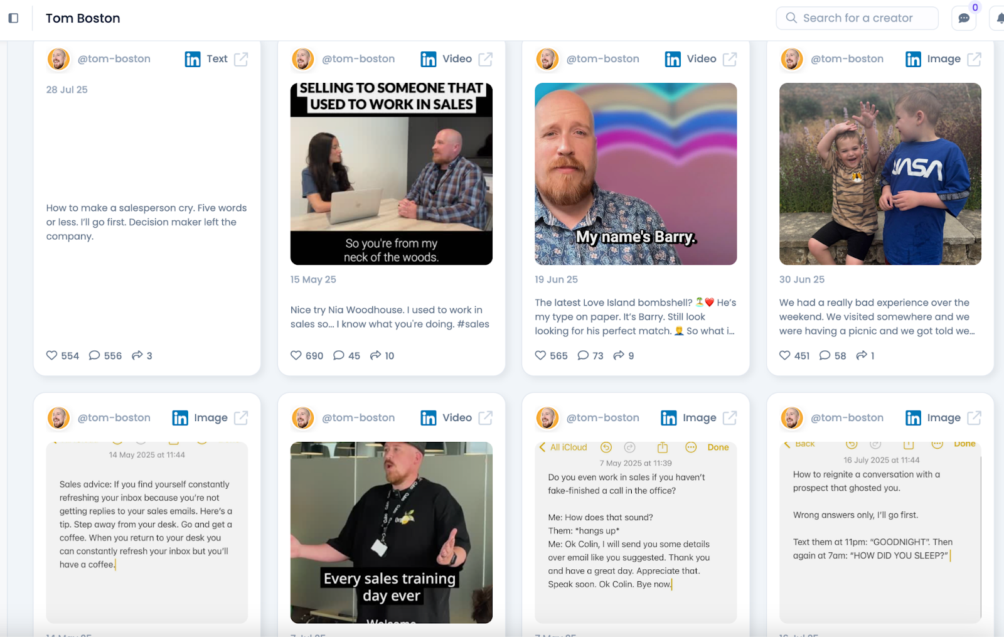
Task: Open the 'Selling to someone' video thumbnail
Action: coord(392,174)
